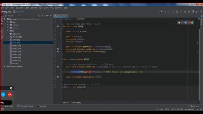Open the Event Log panel
The height and width of the screenshot is (114, 203).
[193, 106]
